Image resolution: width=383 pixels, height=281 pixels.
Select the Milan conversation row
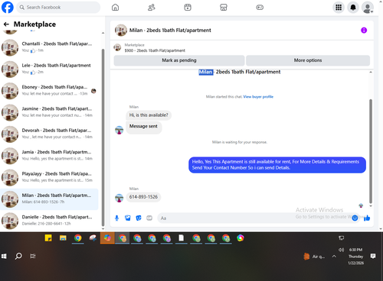click(49, 199)
